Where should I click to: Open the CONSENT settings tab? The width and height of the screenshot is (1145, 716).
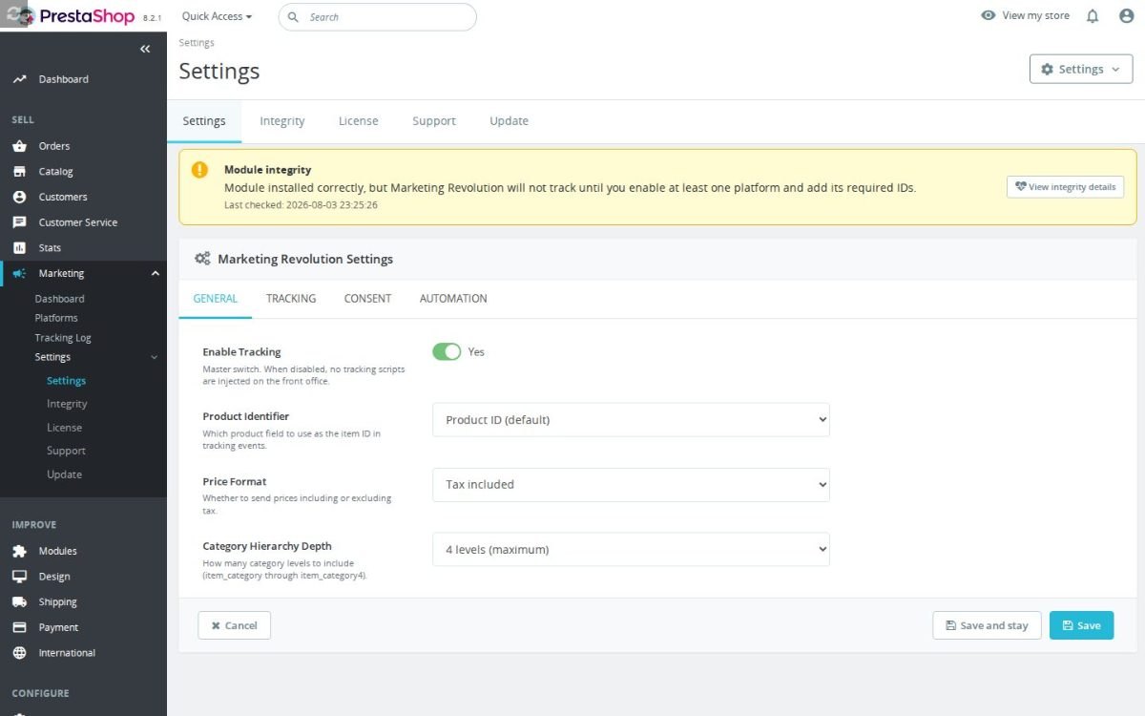pyautogui.click(x=367, y=299)
